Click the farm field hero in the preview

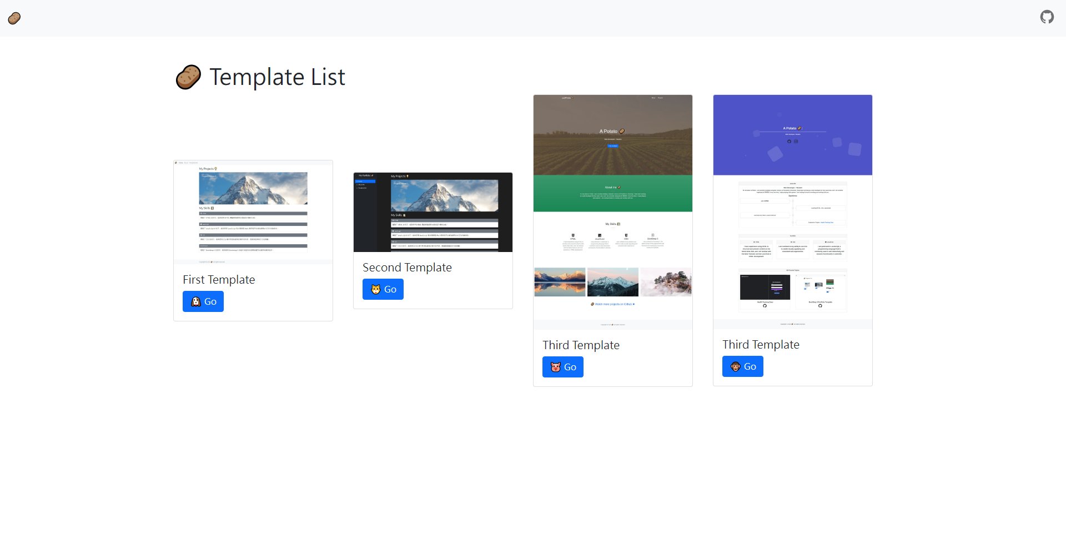[x=612, y=135]
